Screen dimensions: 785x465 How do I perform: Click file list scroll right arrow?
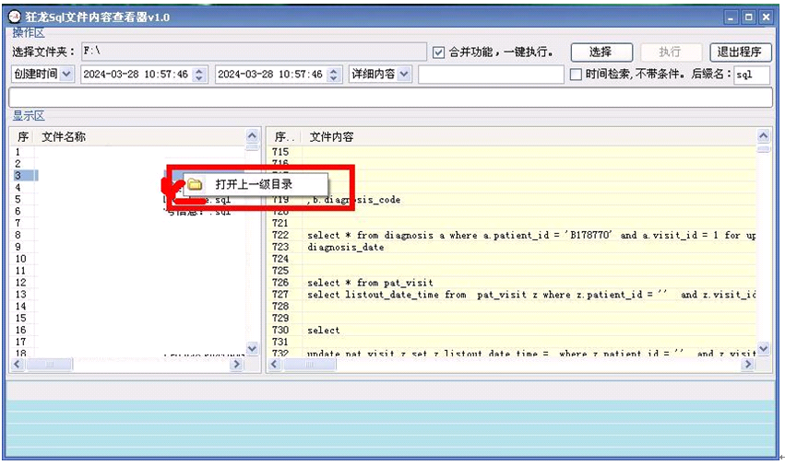tap(237, 365)
